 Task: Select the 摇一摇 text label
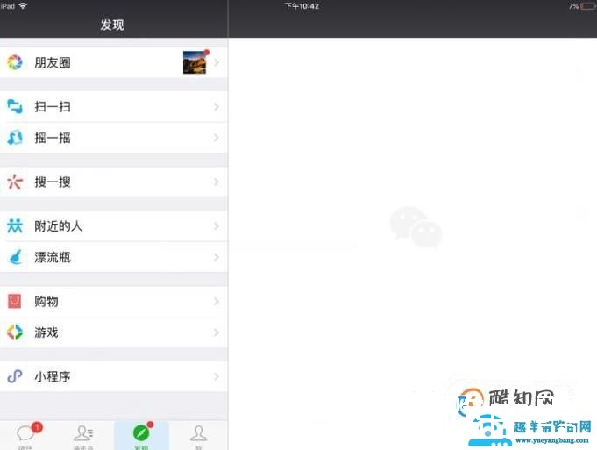point(53,138)
